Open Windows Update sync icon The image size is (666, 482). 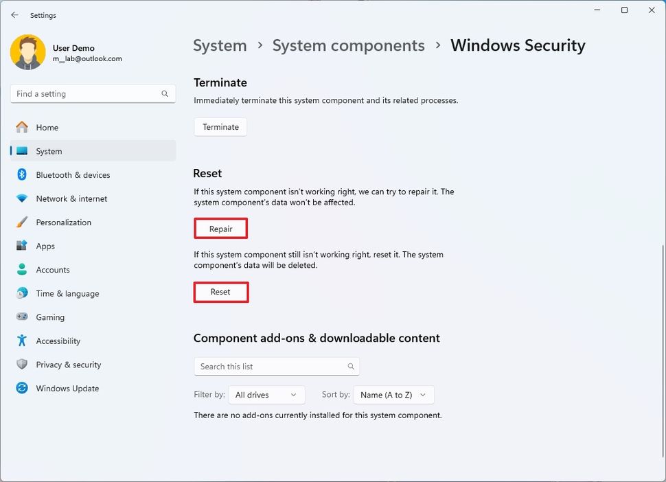(22, 388)
